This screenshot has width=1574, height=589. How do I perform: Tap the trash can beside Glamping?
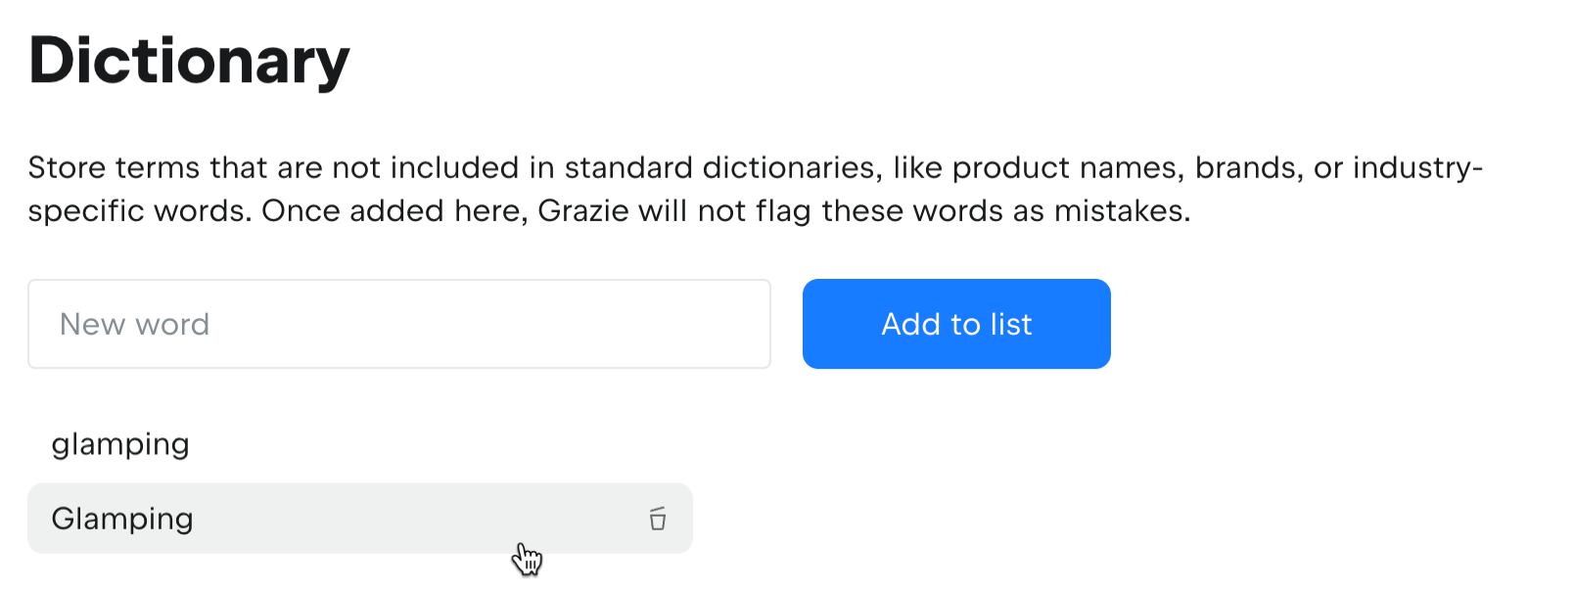click(x=658, y=519)
